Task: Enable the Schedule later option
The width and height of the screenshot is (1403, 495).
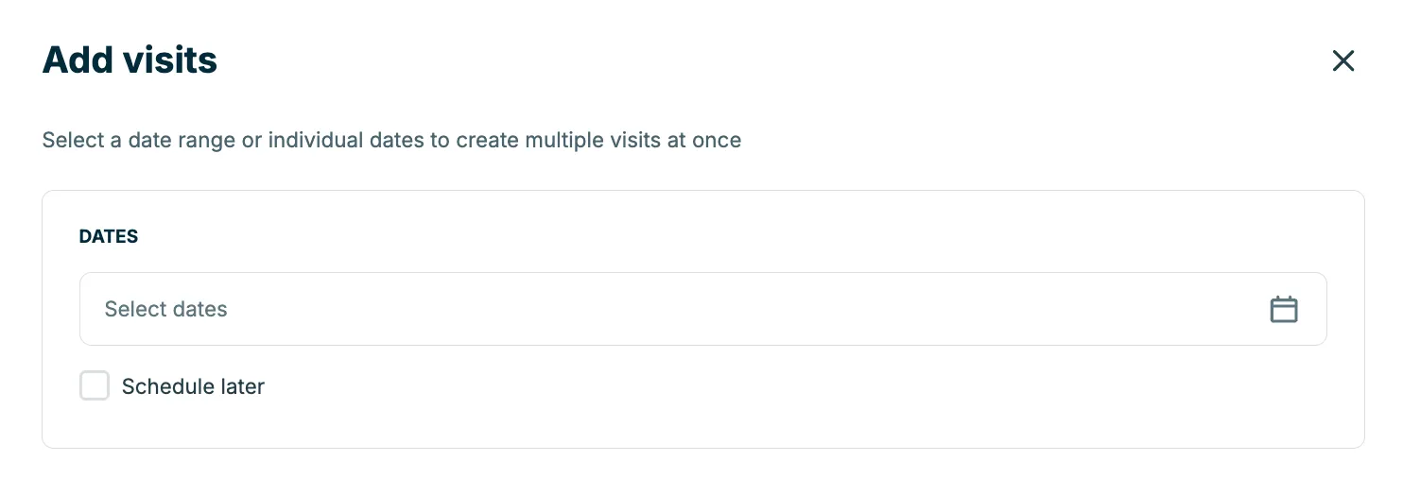Action: pos(95,385)
